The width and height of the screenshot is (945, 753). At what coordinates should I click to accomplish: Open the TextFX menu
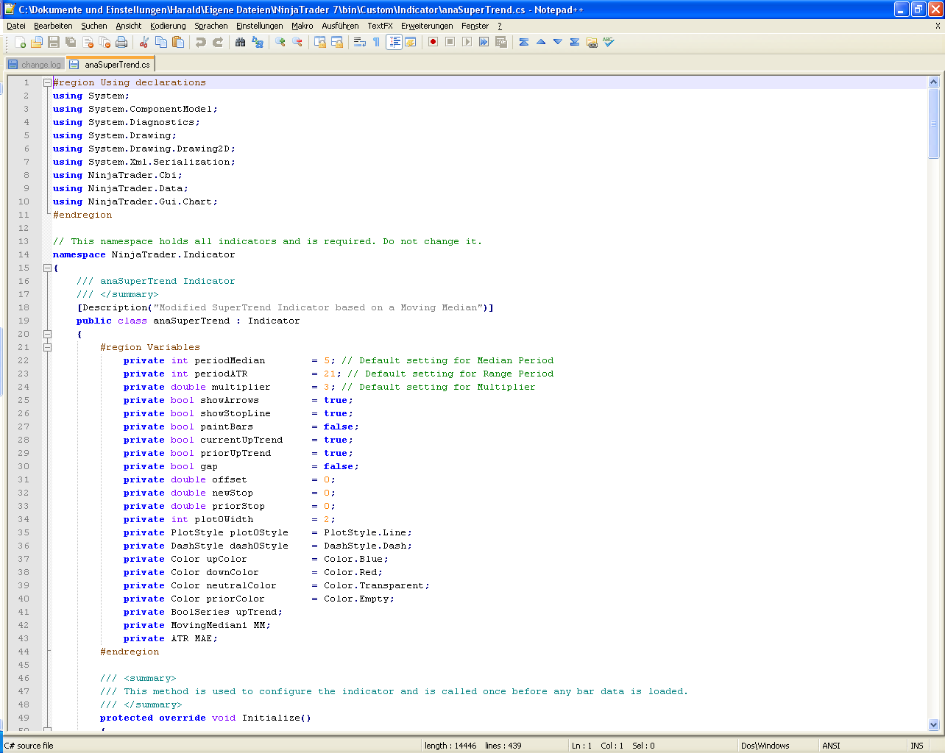pyautogui.click(x=381, y=26)
